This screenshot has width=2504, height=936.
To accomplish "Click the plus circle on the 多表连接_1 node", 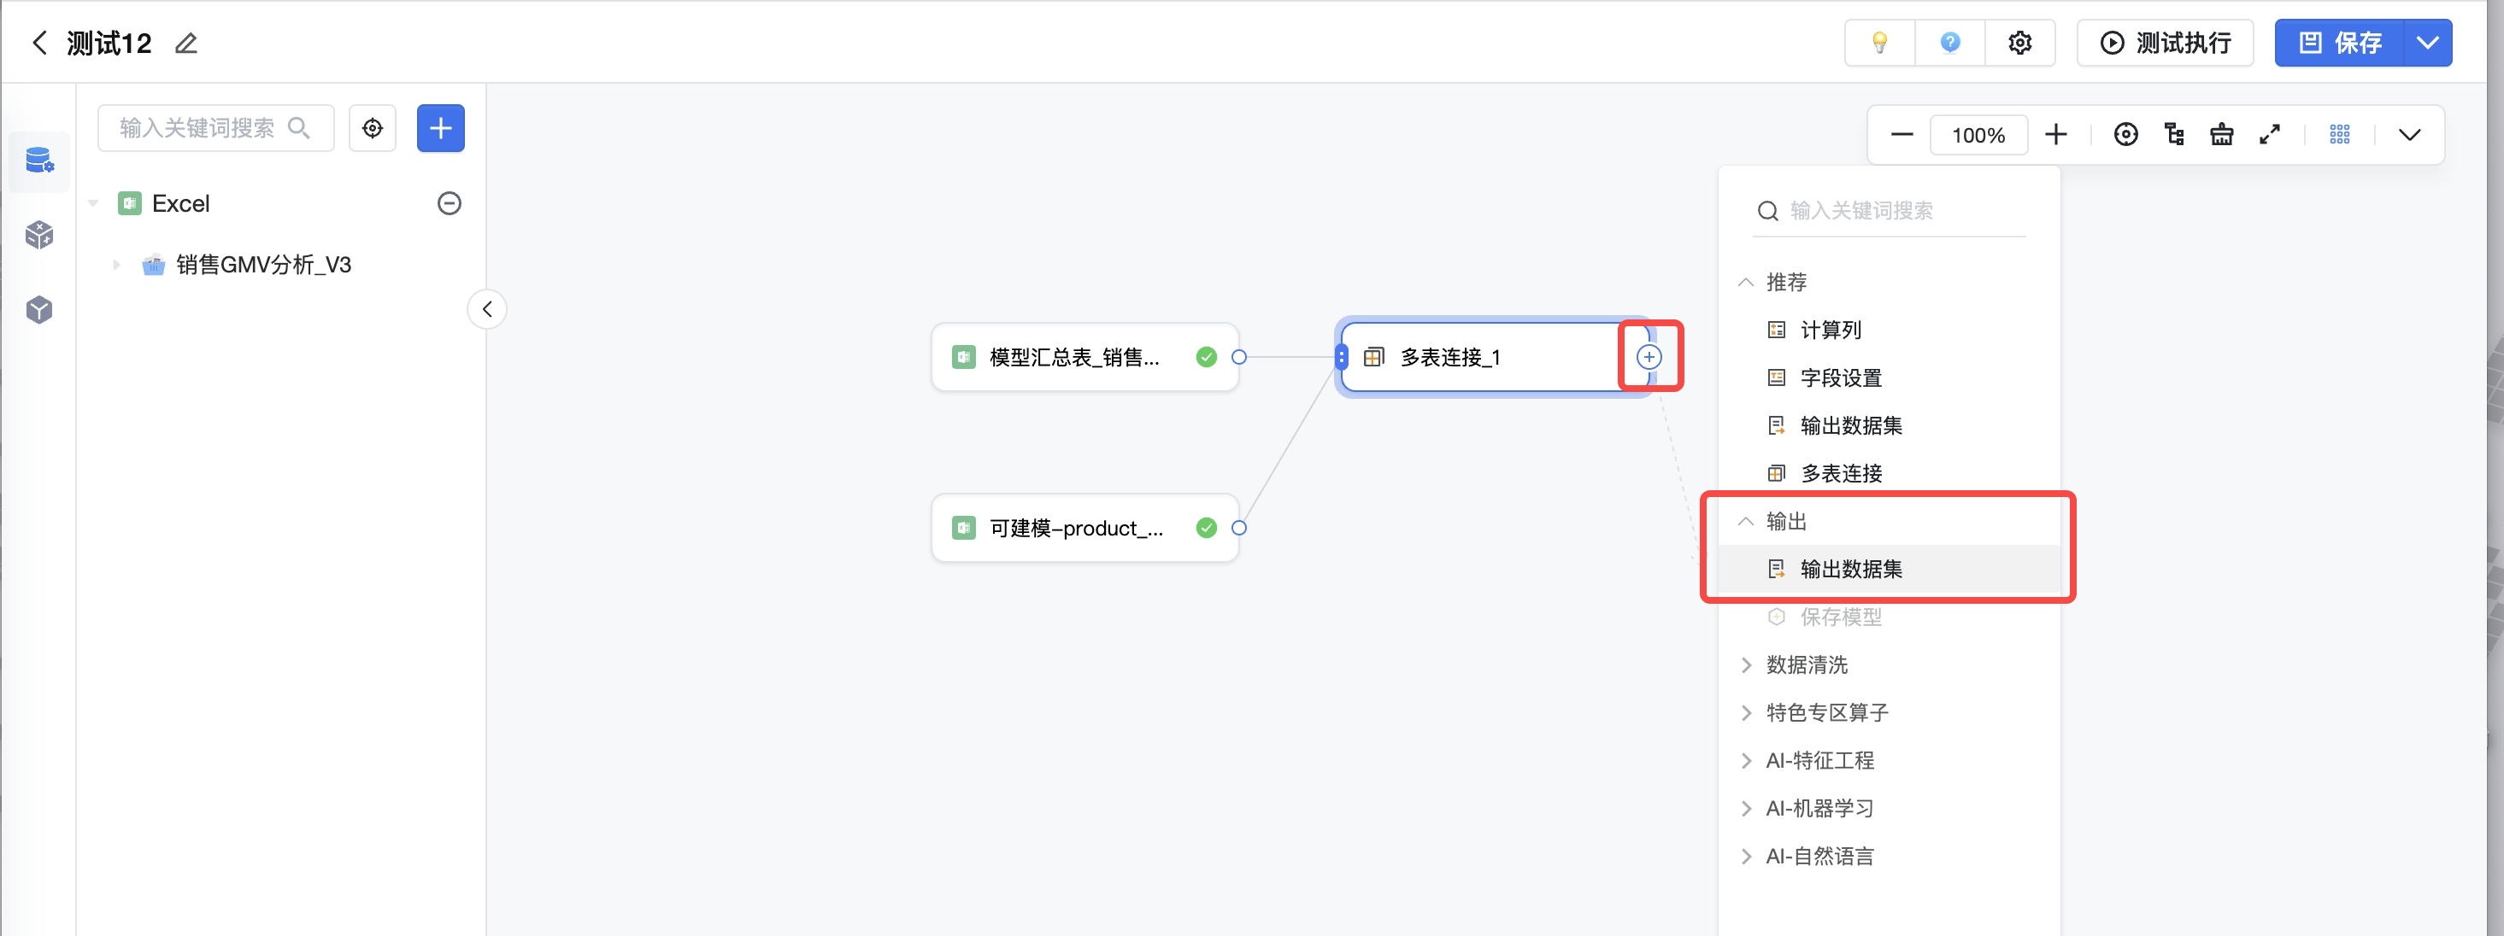I will [1649, 357].
